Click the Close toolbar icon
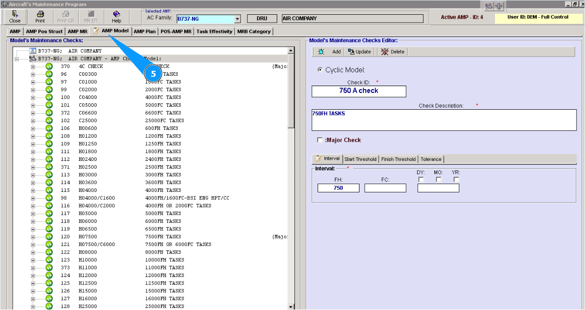585x310 pixels. click(15, 17)
